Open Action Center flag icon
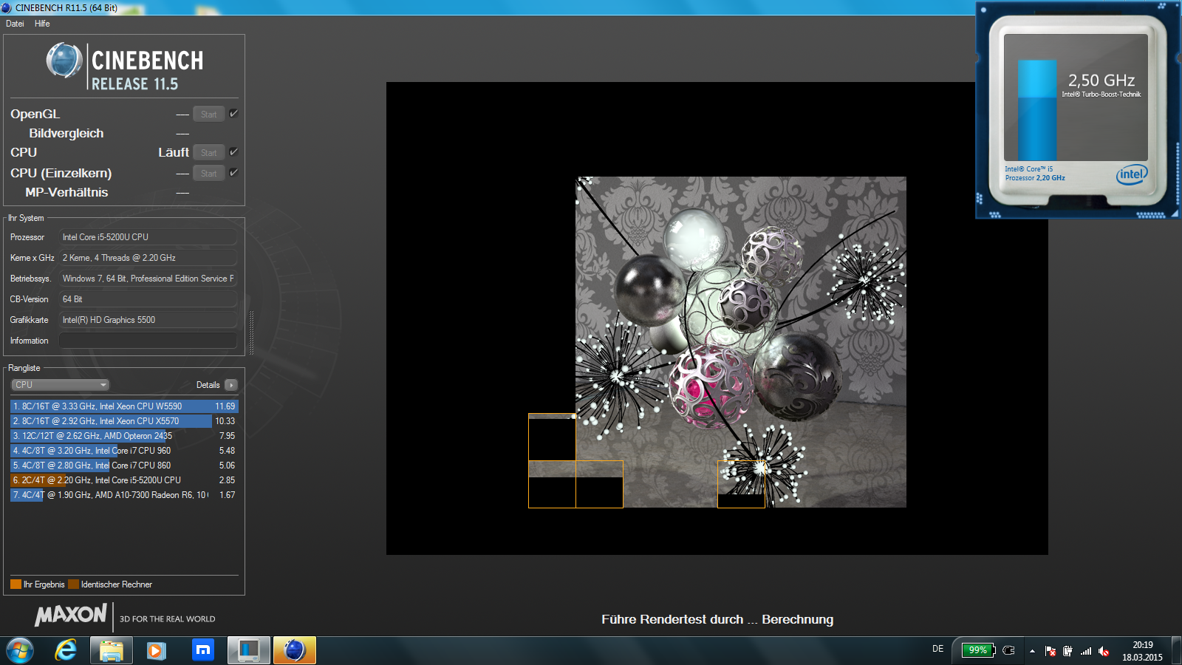 [x=1051, y=651]
